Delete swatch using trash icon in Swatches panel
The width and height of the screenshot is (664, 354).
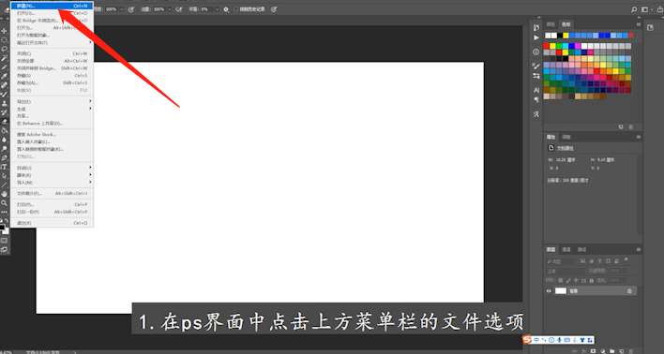point(631,127)
